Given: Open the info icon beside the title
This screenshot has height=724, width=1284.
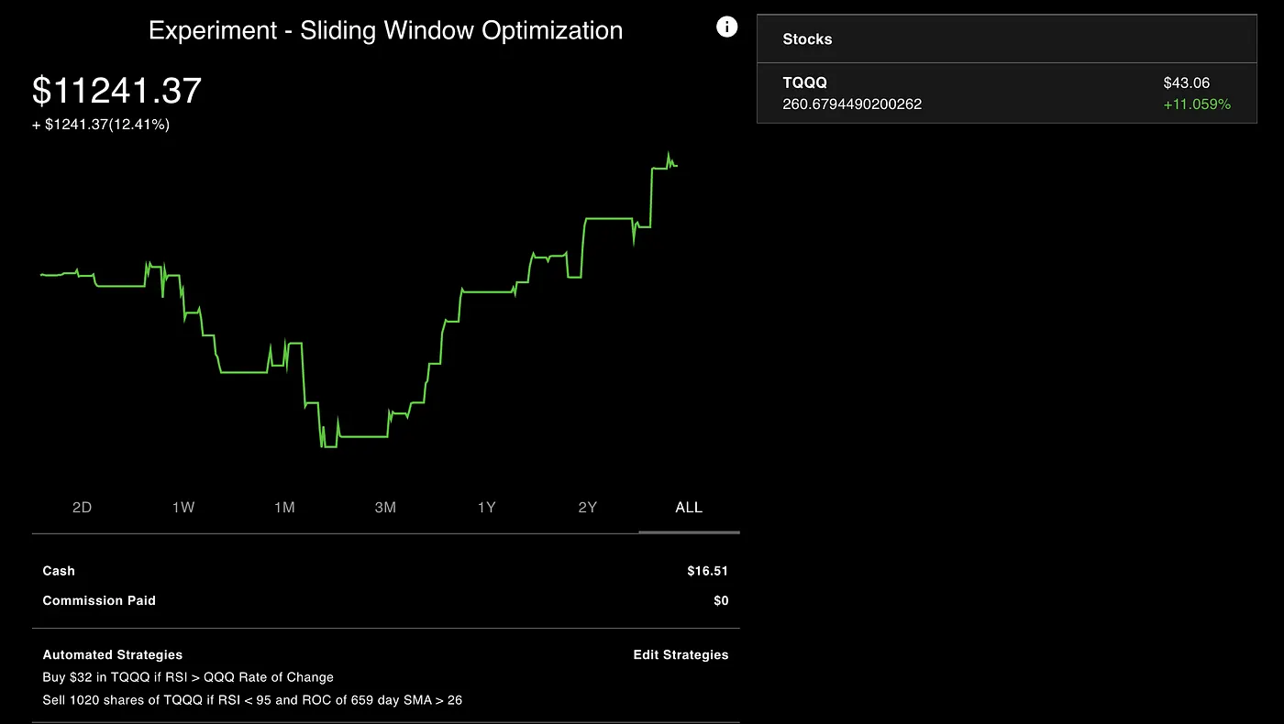Looking at the screenshot, I should point(726,27).
